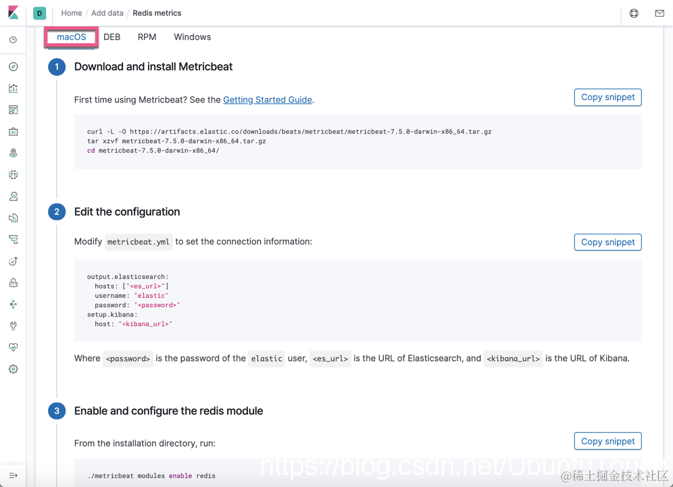Open SIEM lock icon in sidebar
This screenshot has width=673, height=487.
click(14, 283)
